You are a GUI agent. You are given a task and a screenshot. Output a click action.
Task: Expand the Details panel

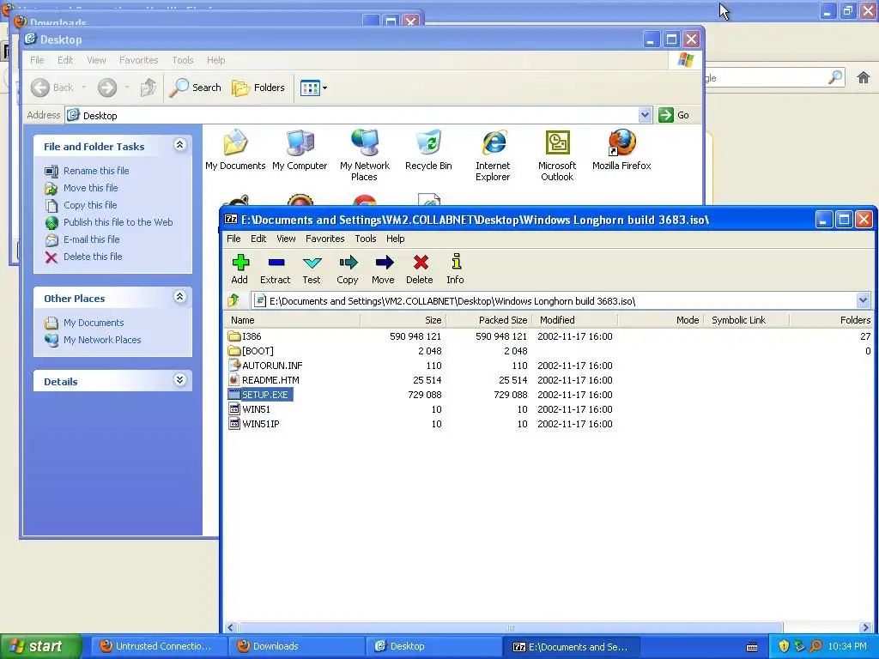click(179, 380)
